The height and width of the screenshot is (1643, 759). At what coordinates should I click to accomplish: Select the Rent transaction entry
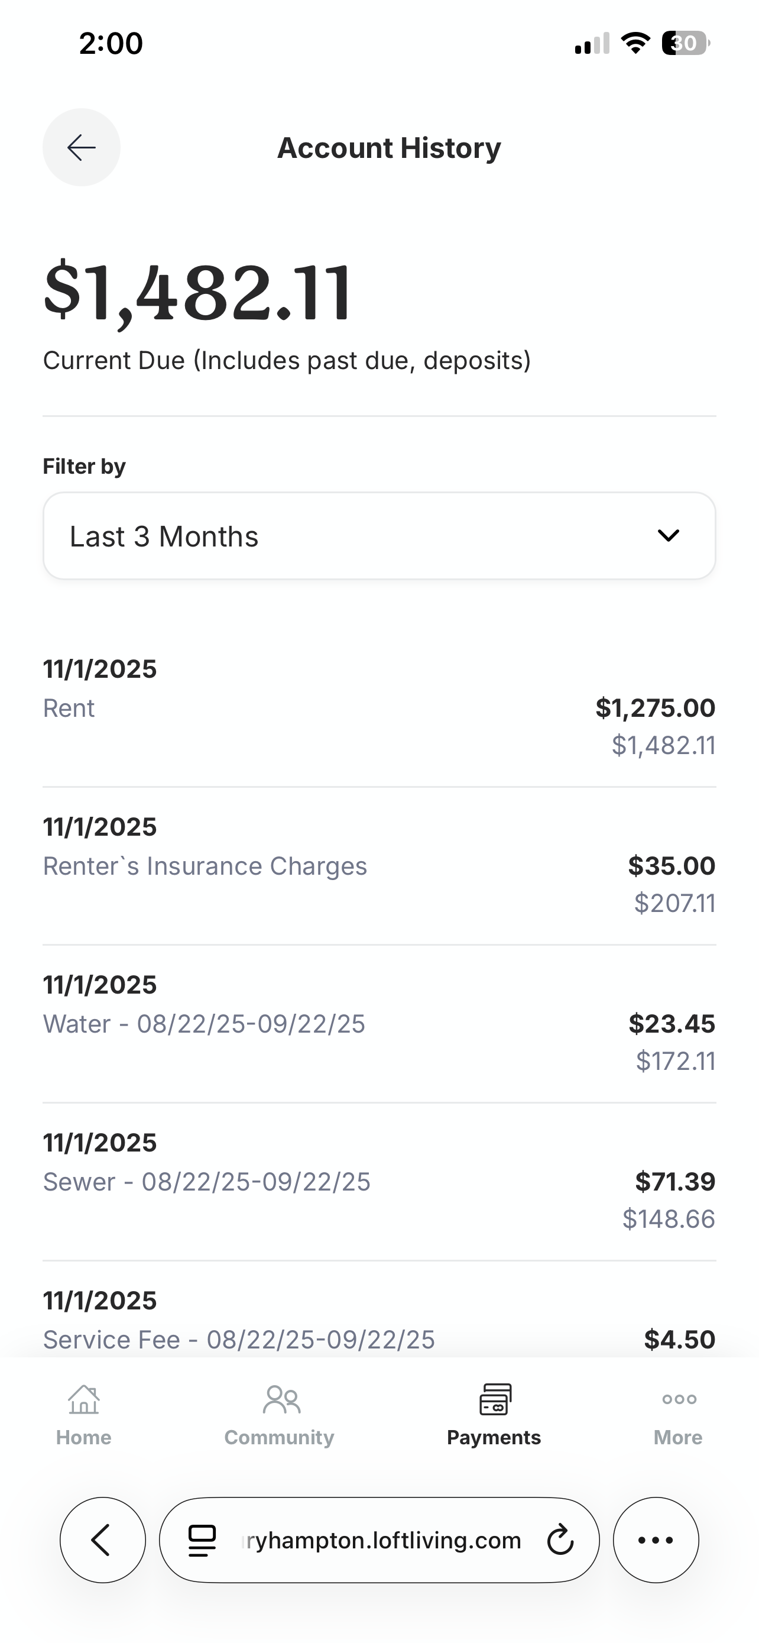pyautogui.click(x=379, y=708)
